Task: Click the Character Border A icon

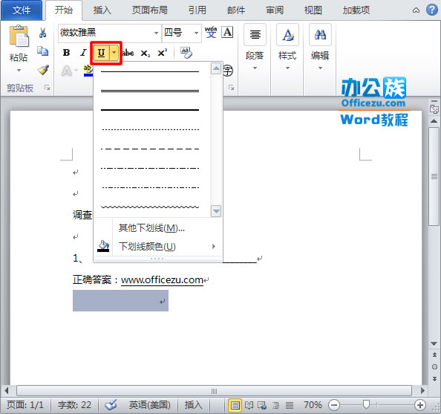Action: [227, 32]
